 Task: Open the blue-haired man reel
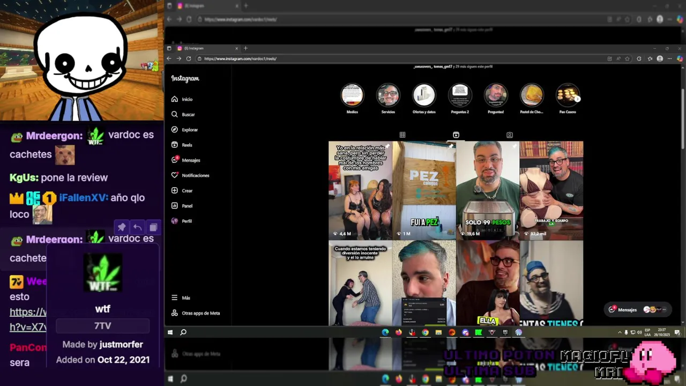(424, 283)
